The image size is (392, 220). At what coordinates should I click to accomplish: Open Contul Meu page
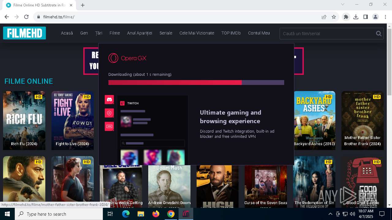pyautogui.click(x=259, y=33)
